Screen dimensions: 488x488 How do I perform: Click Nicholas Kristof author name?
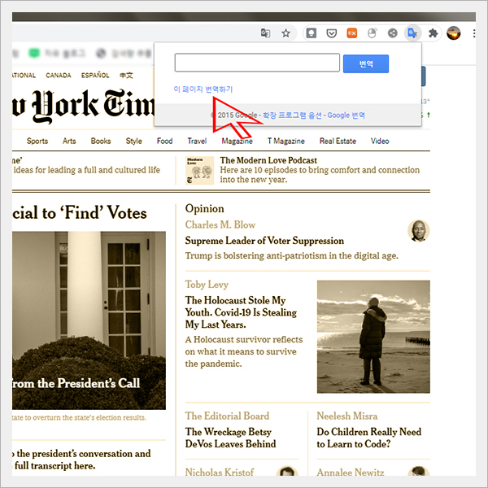click(x=220, y=472)
